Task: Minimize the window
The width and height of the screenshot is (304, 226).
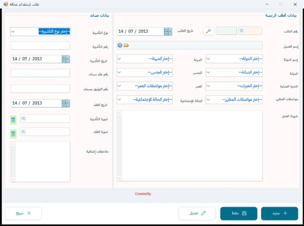Action: coord(267,4)
